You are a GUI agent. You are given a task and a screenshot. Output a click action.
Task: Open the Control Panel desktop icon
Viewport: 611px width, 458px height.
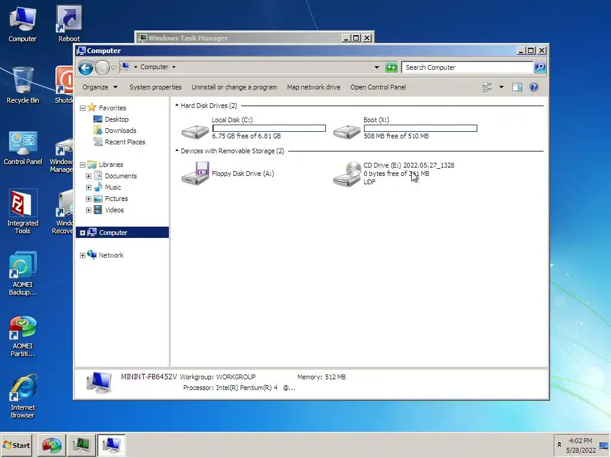tap(23, 147)
